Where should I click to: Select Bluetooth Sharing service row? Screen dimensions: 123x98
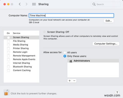pyautogui.click(x=22, y=67)
